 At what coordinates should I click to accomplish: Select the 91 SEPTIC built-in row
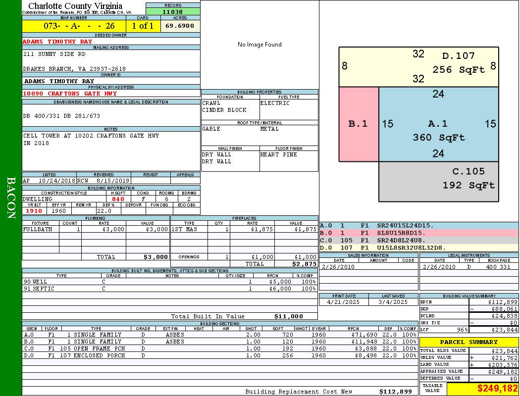(168, 289)
